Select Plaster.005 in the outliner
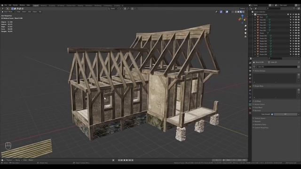Screen dimensions: 301x169 click(x=263, y=46)
